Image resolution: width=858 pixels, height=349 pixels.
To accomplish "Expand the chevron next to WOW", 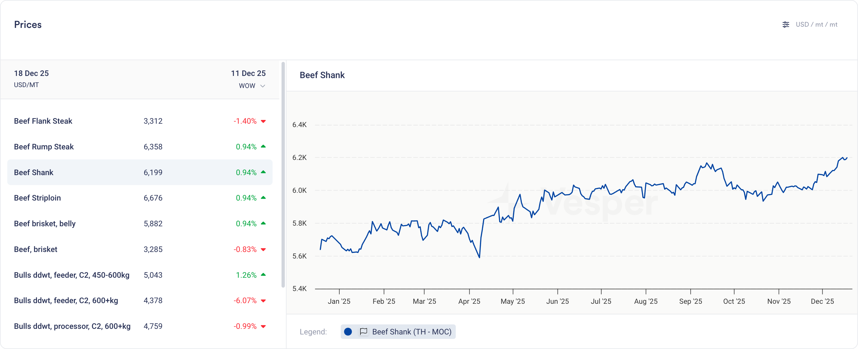I will click(263, 86).
